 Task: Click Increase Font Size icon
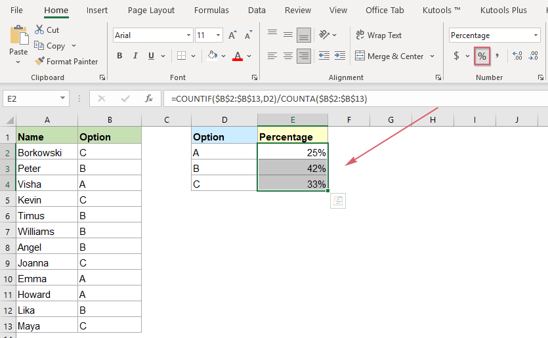click(232, 35)
